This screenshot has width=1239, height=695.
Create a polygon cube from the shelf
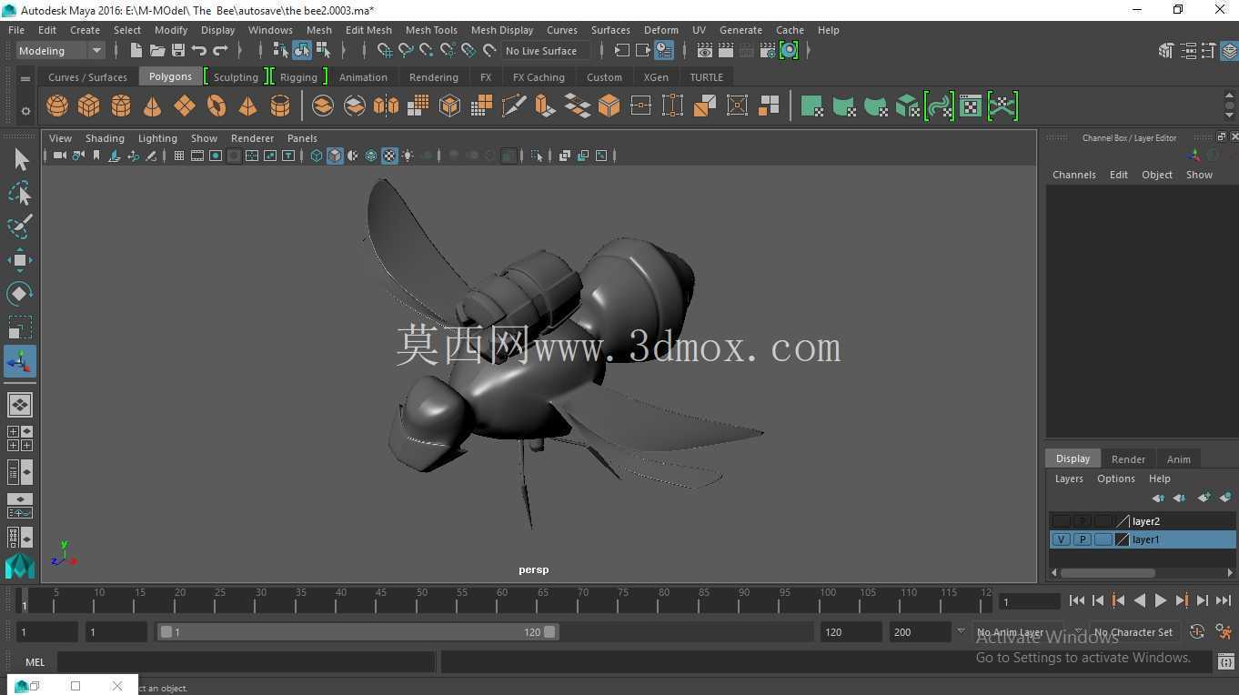[89, 106]
